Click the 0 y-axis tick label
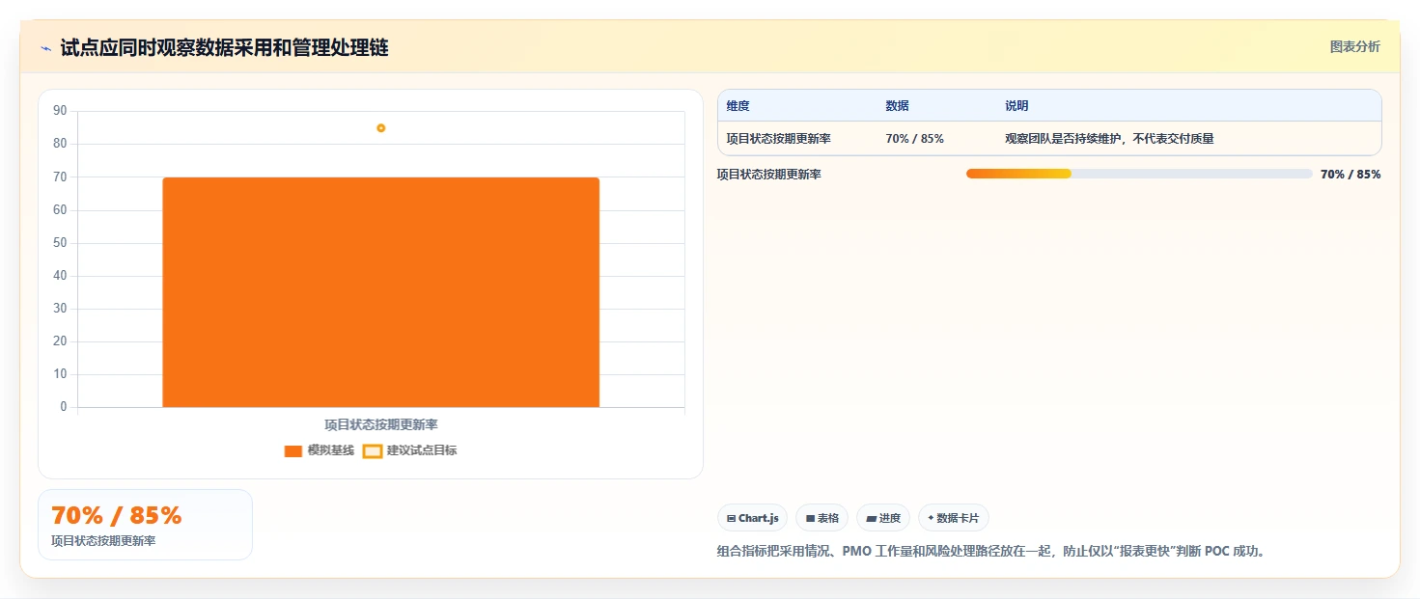 (64, 407)
